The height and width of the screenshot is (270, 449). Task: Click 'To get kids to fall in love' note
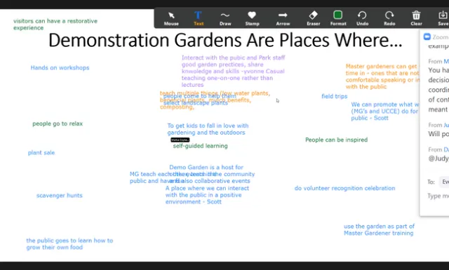pyautogui.click(x=208, y=129)
